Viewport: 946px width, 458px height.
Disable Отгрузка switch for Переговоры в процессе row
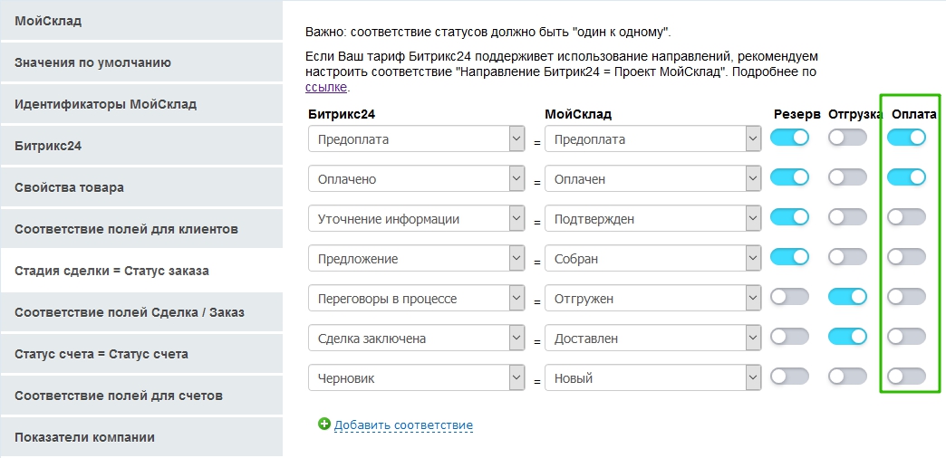point(847,297)
